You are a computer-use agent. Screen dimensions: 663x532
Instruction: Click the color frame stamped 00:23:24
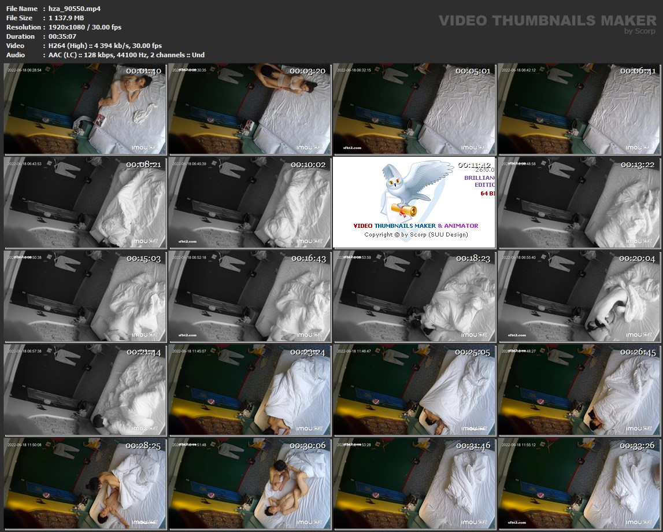[x=250, y=390]
